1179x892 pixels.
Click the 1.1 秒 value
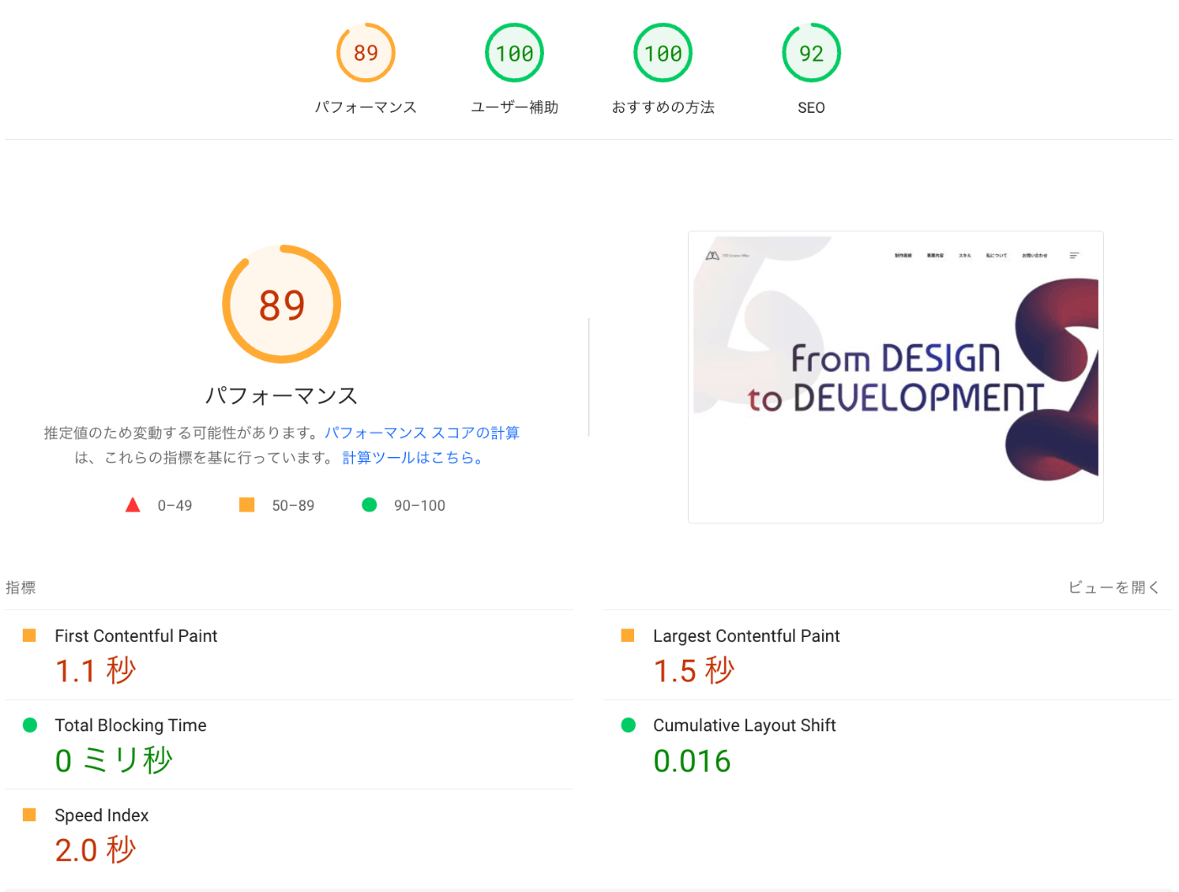tap(95, 671)
